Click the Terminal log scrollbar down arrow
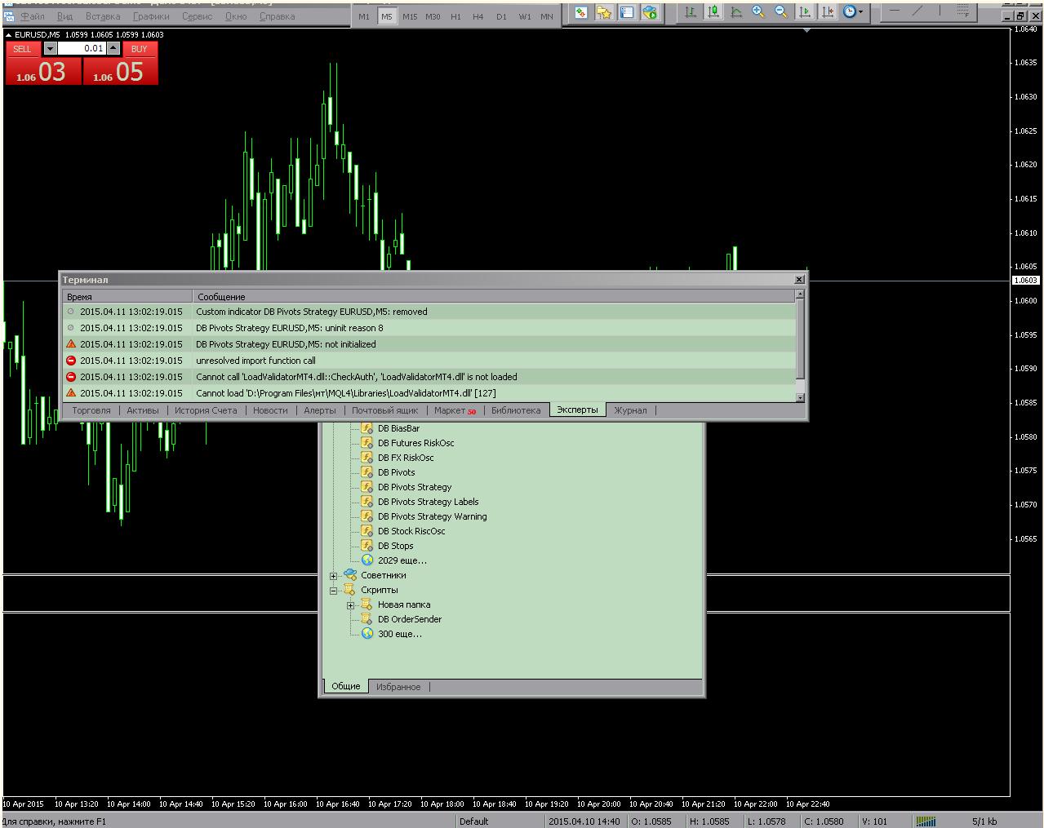Screen dimensions: 1044x828 (800, 397)
